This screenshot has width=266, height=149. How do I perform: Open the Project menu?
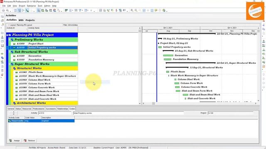click(x=22, y=6)
